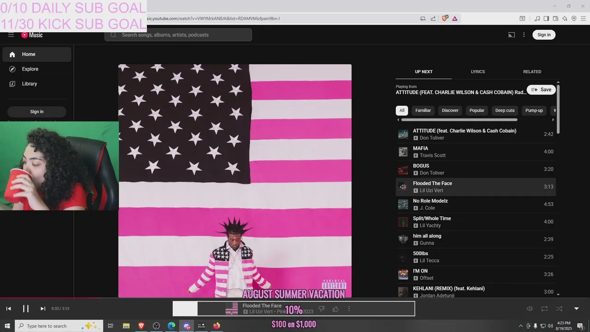The image size is (590, 332).
Task: Play MAFIA by Travis Scott from queue
Action: point(476,152)
